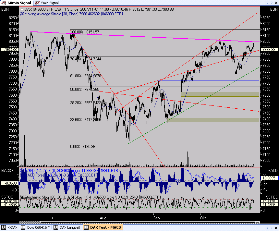Open the X-DAX workspace tab
The image size is (279, 231).
(x=9, y=227)
